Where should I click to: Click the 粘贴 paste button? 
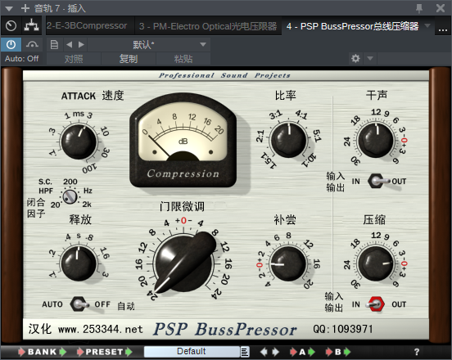click(183, 59)
